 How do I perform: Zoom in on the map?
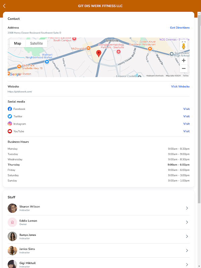tap(184, 60)
